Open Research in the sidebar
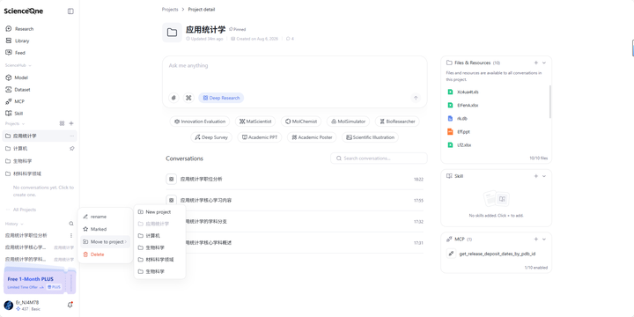Screen dimensions: 634x317 click(x=25, y=29)
